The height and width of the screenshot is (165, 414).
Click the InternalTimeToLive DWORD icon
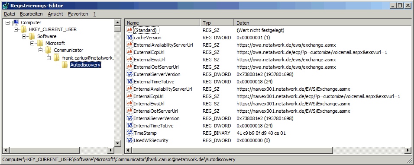(130, 126)
